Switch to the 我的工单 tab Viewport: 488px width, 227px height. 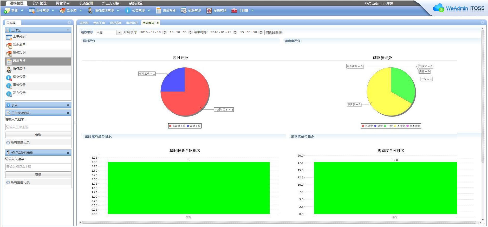[99, 23]
